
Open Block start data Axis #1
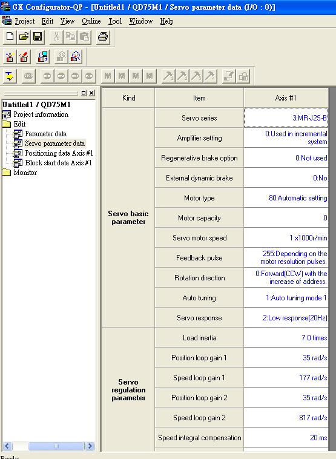pyautogui.click(x=58, y=163)
